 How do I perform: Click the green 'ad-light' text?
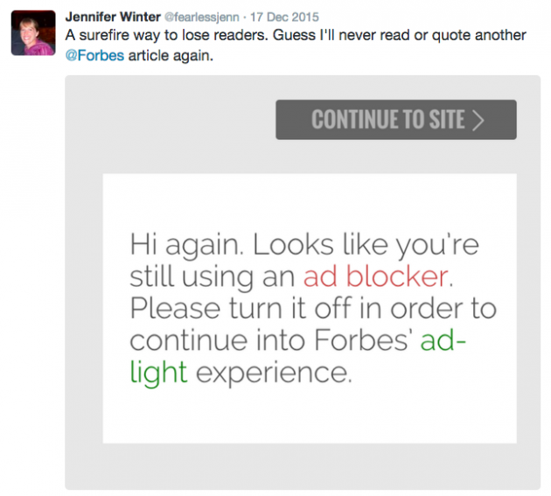pyautogui.click(x=298, y=356)
